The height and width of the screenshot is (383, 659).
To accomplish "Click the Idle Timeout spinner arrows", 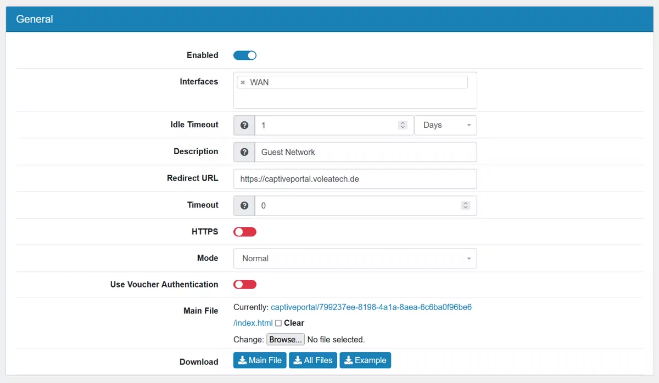I will [403, 125].
